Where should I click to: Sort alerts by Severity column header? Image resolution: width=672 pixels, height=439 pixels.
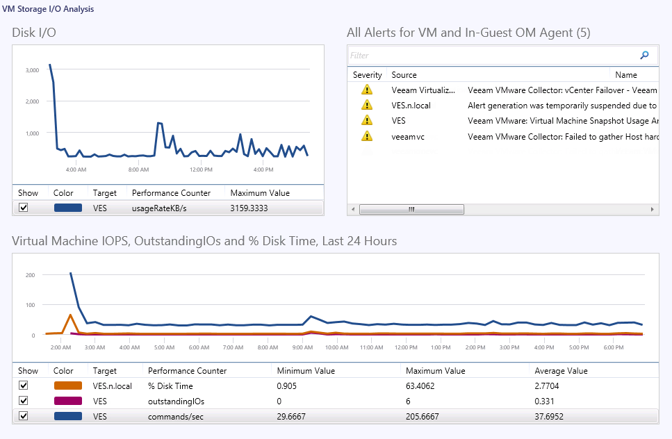click(x=367, y=75)
